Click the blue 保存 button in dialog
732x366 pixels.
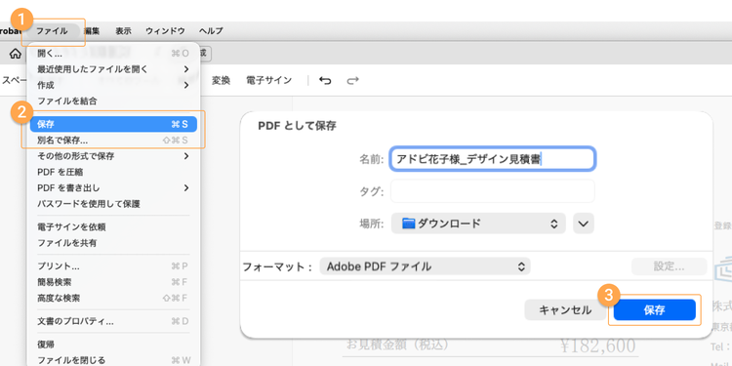(655, 310)
